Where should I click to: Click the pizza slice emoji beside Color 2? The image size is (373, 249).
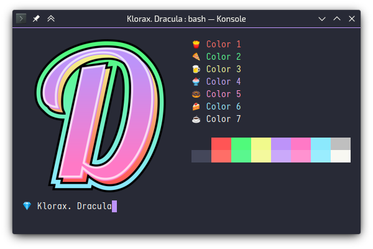point(196,57)
